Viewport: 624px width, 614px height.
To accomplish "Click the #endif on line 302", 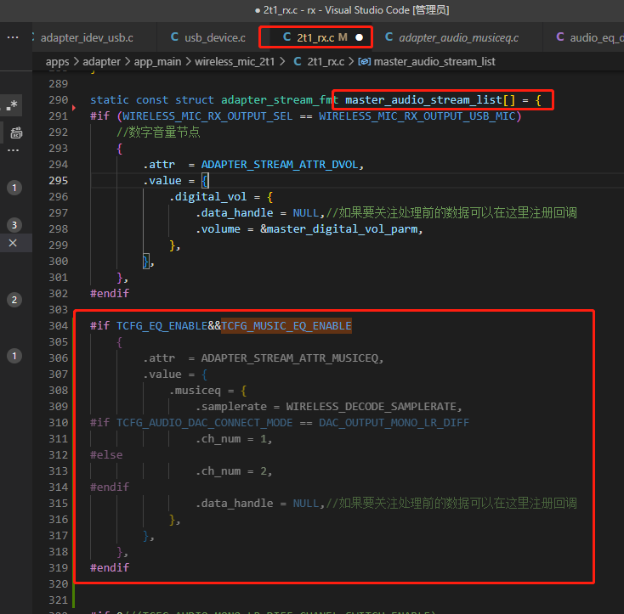I will [x=110, y=294].
